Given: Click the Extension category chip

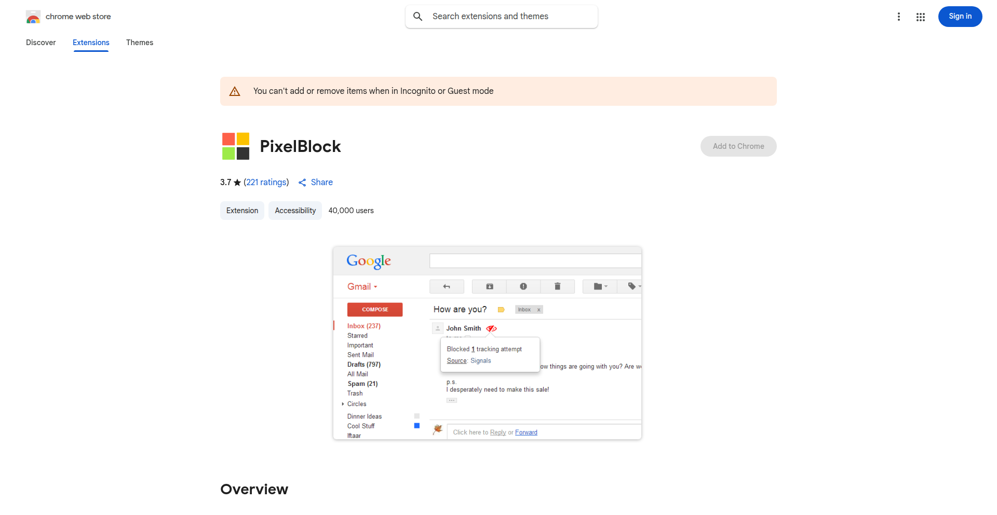Looking at the screenshot, I should click(x=242, y=211).
